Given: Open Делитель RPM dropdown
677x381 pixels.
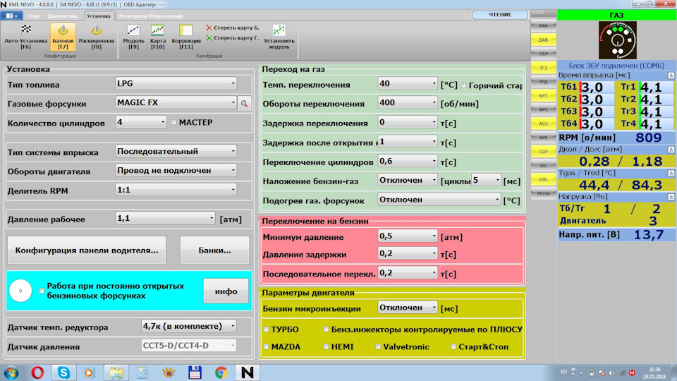Looking at the screenshot, I should click(x=176, y=190).
